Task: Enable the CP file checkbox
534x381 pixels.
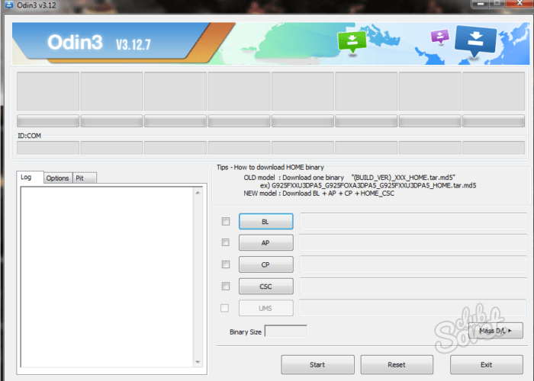Action: (x=226, y=264)
